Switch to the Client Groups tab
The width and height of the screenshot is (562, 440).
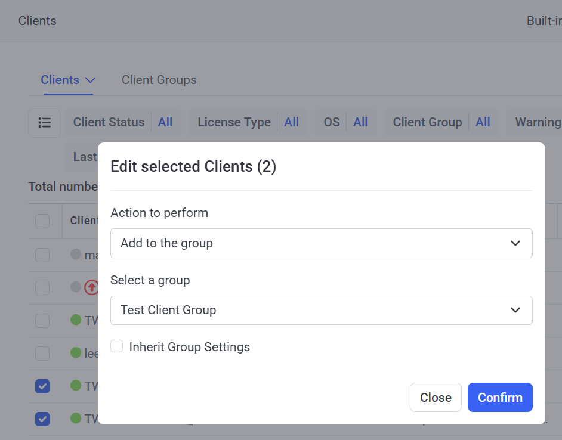pyautogui.click(x=159, y=80)
